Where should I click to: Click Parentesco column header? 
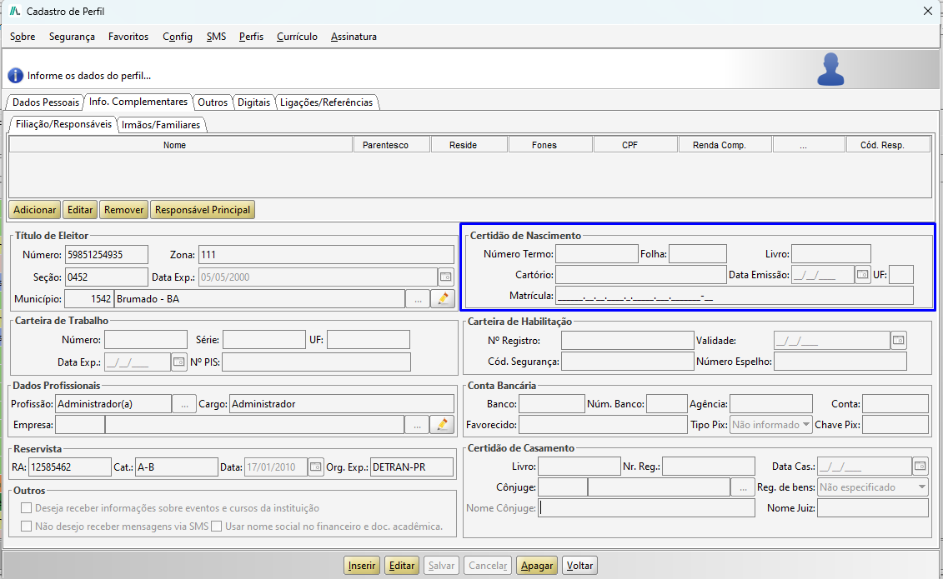392,145
